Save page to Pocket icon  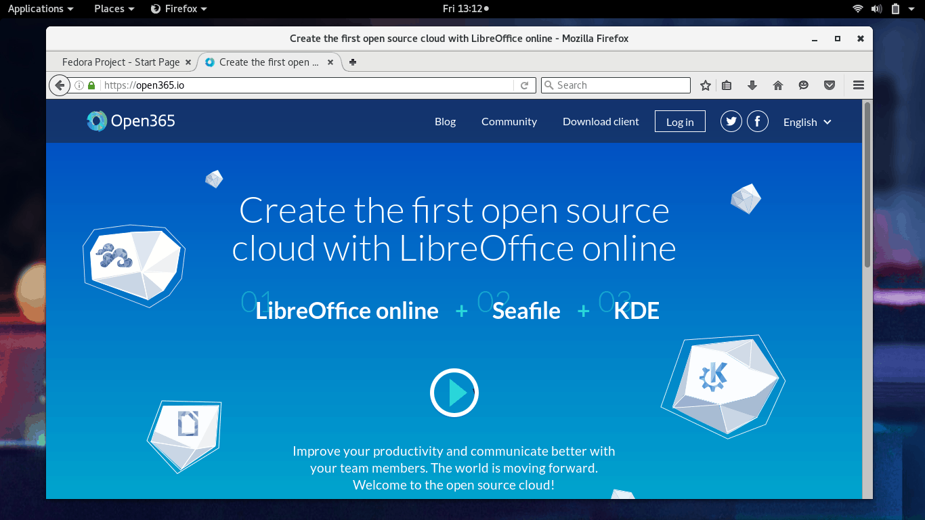830,85
